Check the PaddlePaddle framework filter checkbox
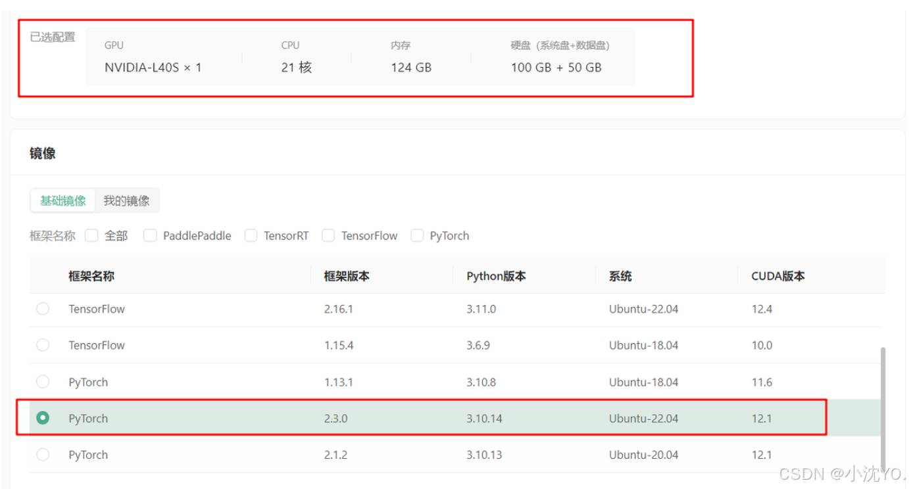 click(150, 235)
